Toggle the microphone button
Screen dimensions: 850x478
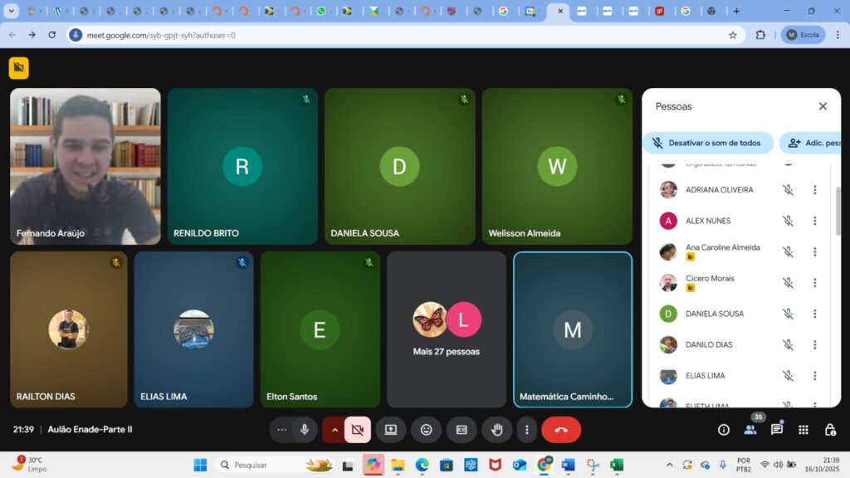click(x=305, y=430)
